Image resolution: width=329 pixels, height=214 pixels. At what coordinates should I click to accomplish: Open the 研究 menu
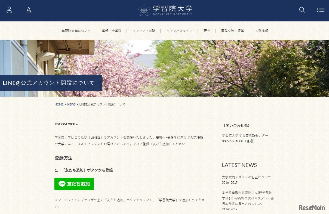tap(207, 31)
